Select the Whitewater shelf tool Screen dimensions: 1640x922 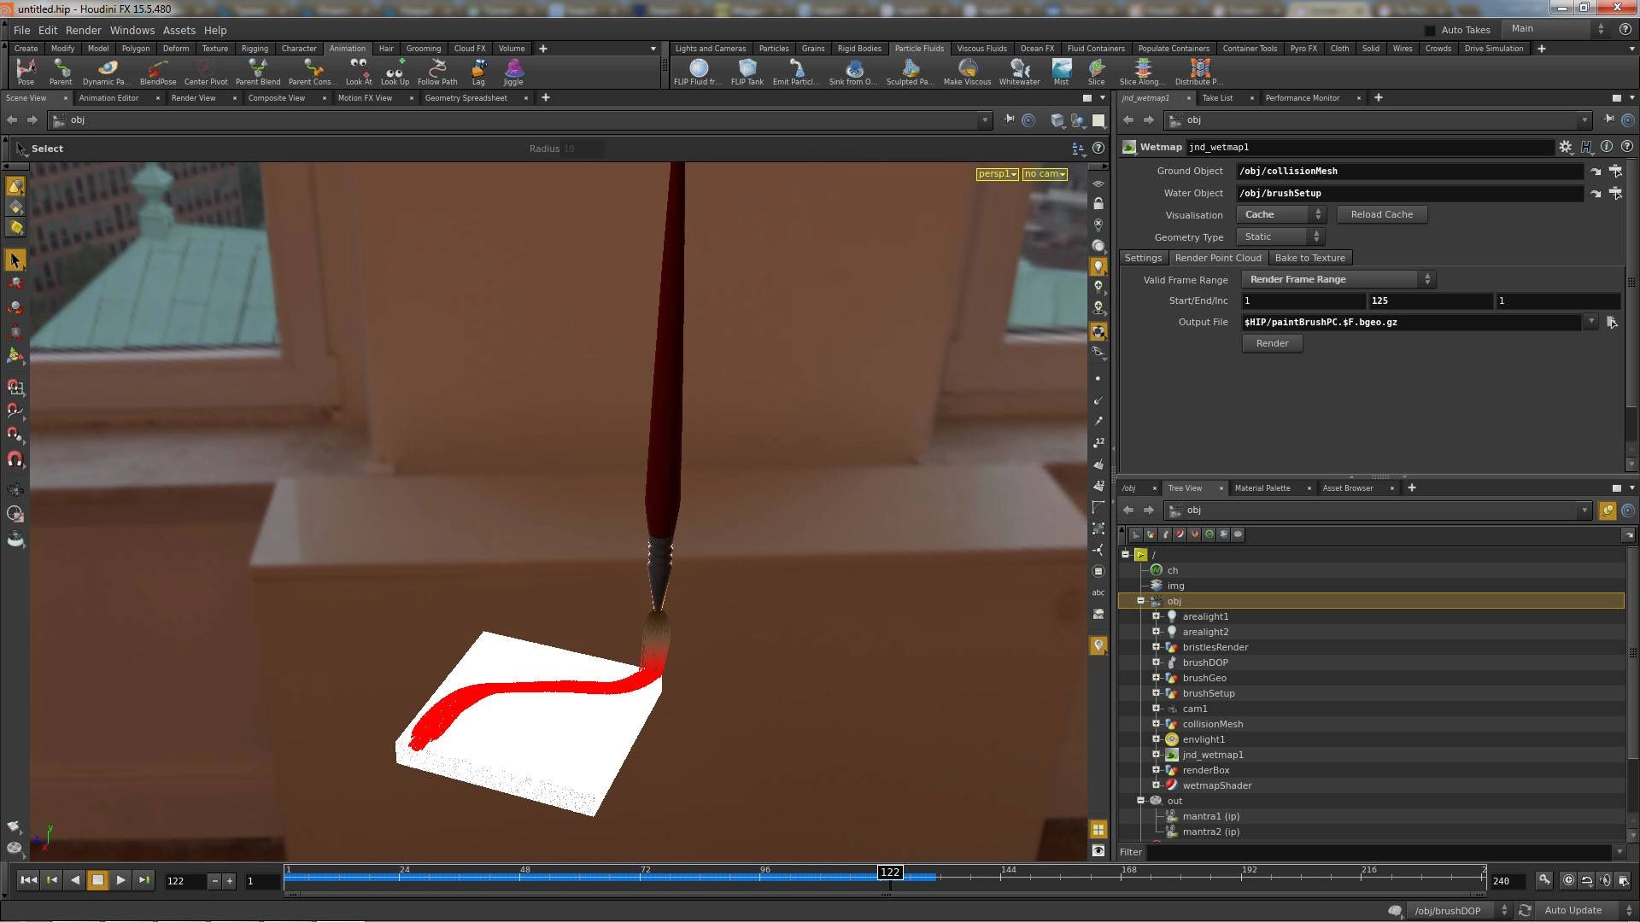click(x=1020, y=72)
